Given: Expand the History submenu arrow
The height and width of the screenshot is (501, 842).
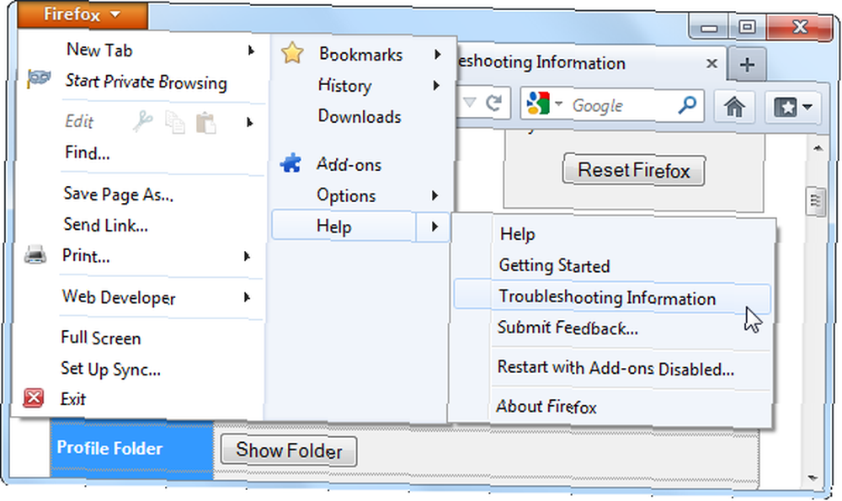Looking at the screenshot, I should (x=436, y=86).
